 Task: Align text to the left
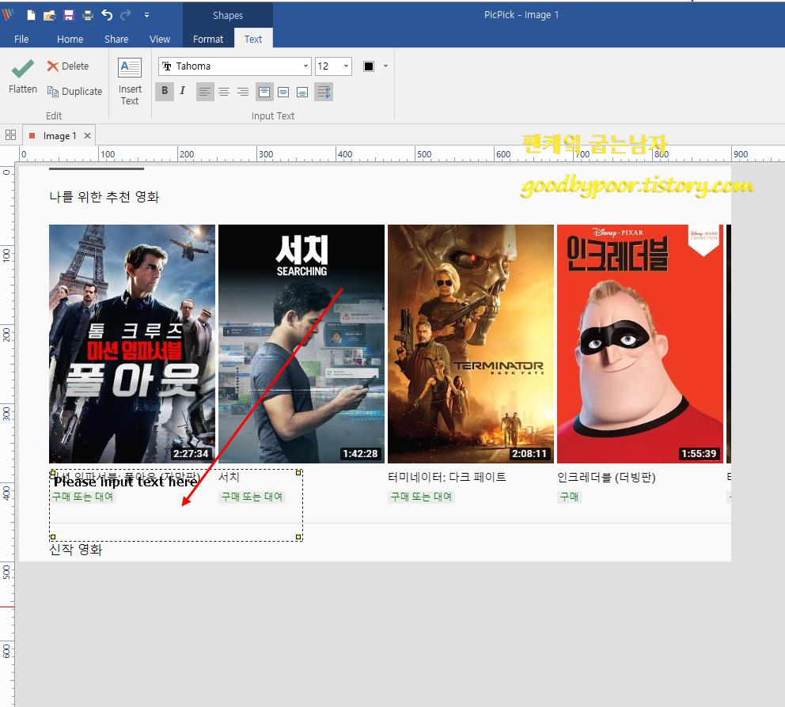point(205,92)
